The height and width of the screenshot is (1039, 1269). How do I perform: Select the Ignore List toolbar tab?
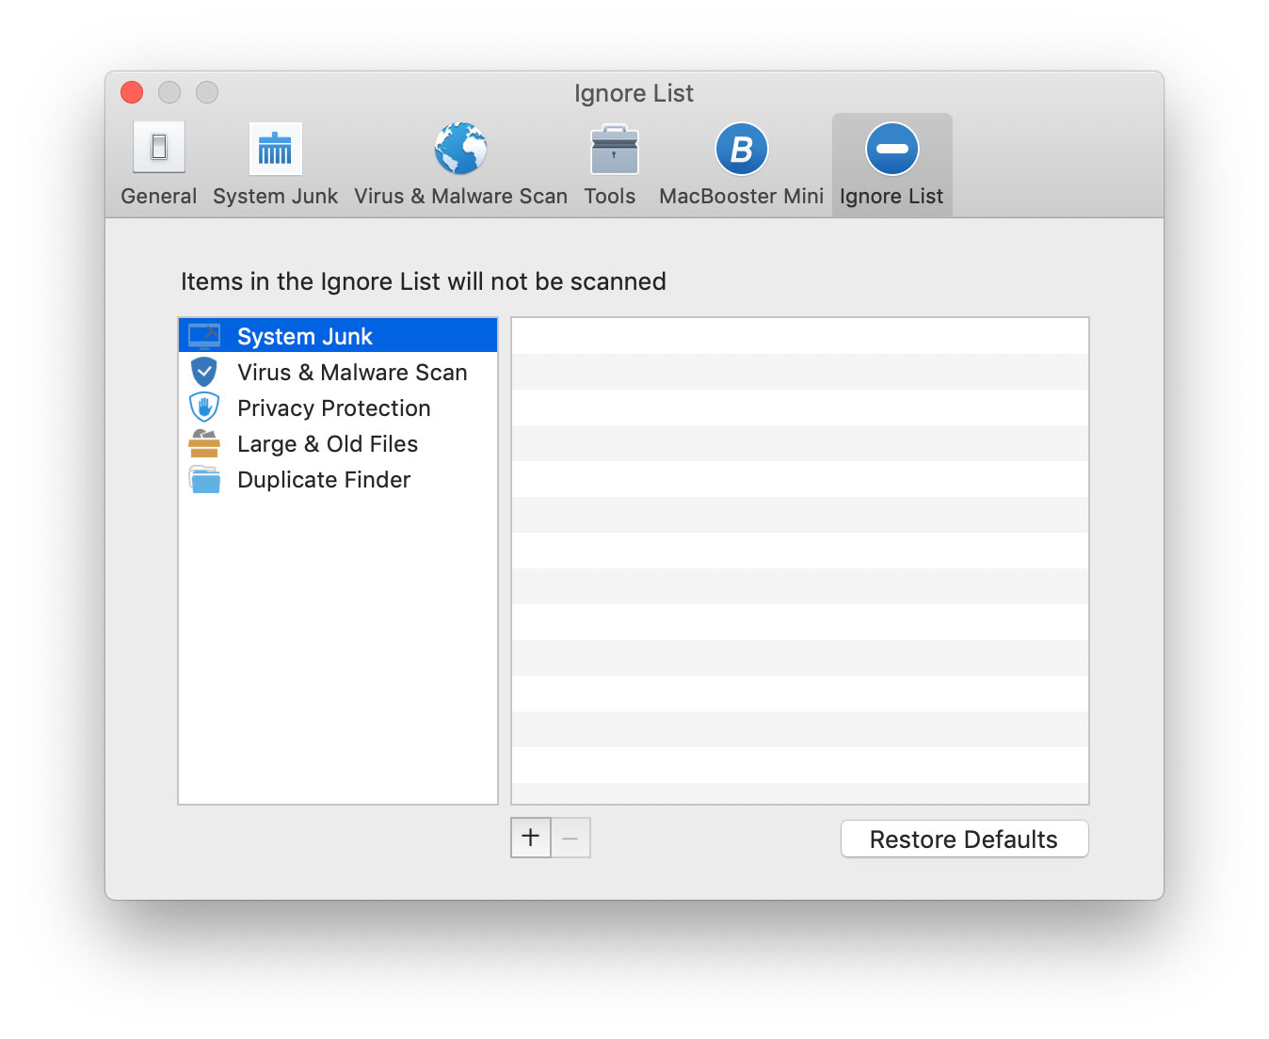point(891,164)
